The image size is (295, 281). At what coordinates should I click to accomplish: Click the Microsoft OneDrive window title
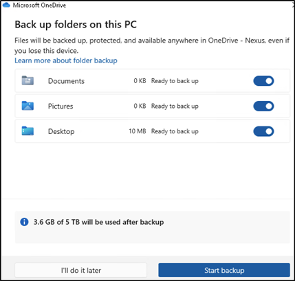(39, 5)
